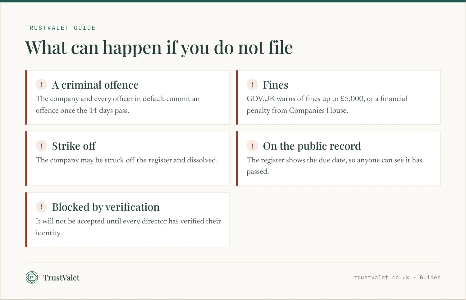Click the warning icon by On the public record
466x300 pixels.
(x=252, y=146)
